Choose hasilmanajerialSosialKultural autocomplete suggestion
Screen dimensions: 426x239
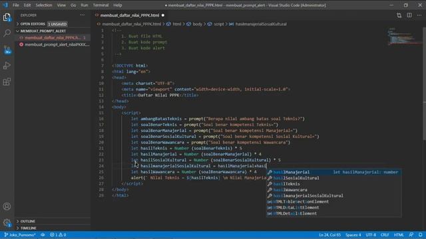(x=333, y=196)
